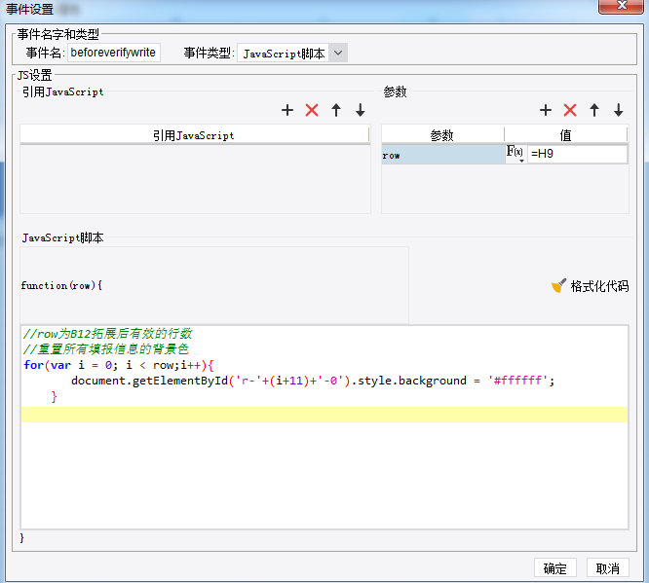Select the row parameter name cell

click(442, 155)
